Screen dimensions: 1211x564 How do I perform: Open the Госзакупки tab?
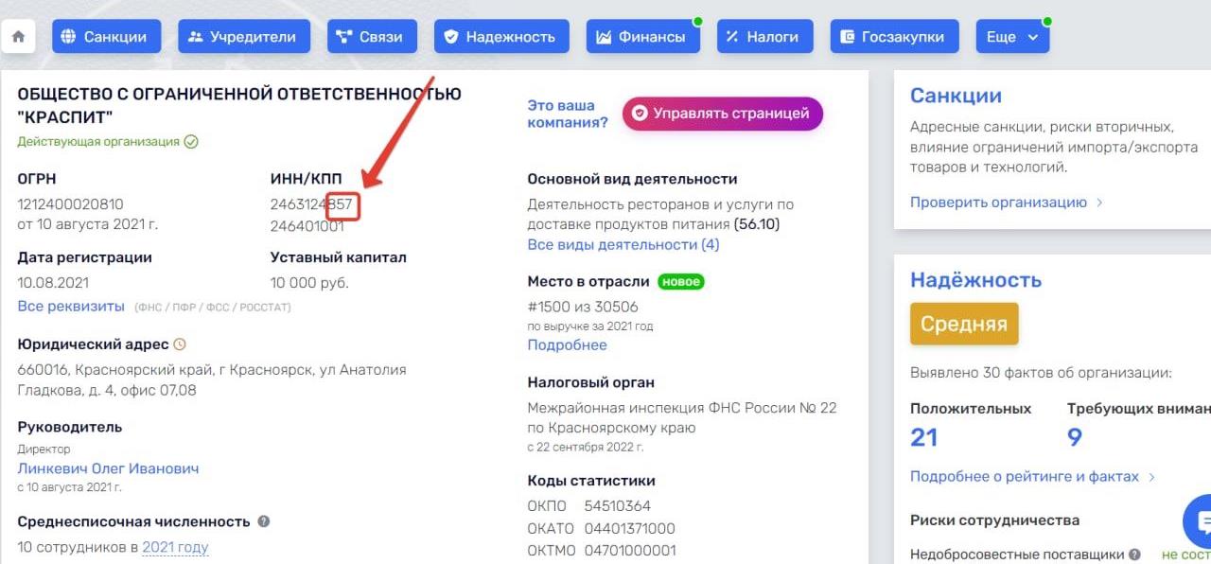[895, 37]
